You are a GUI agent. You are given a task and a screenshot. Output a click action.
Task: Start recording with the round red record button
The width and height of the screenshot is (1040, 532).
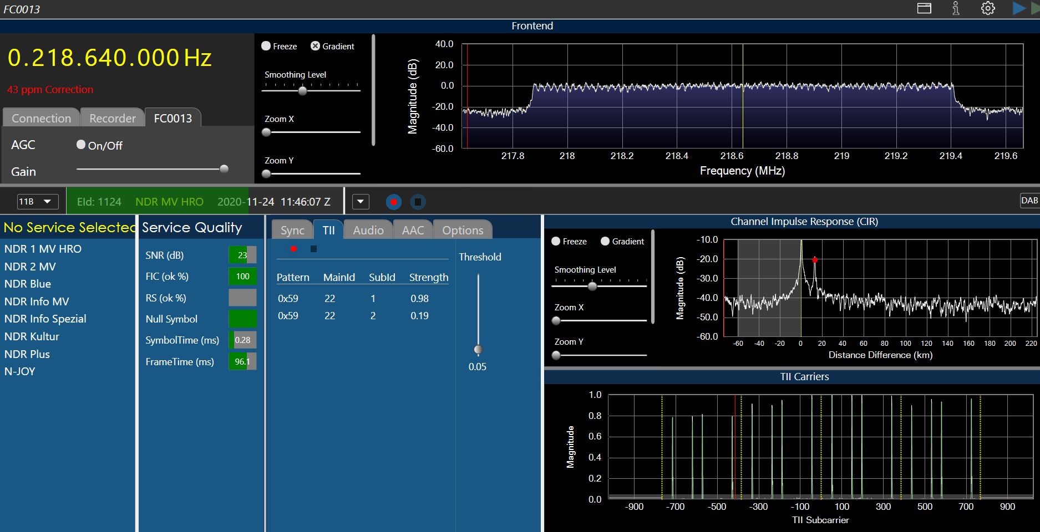pyautogui.click(x=394, y=202)
